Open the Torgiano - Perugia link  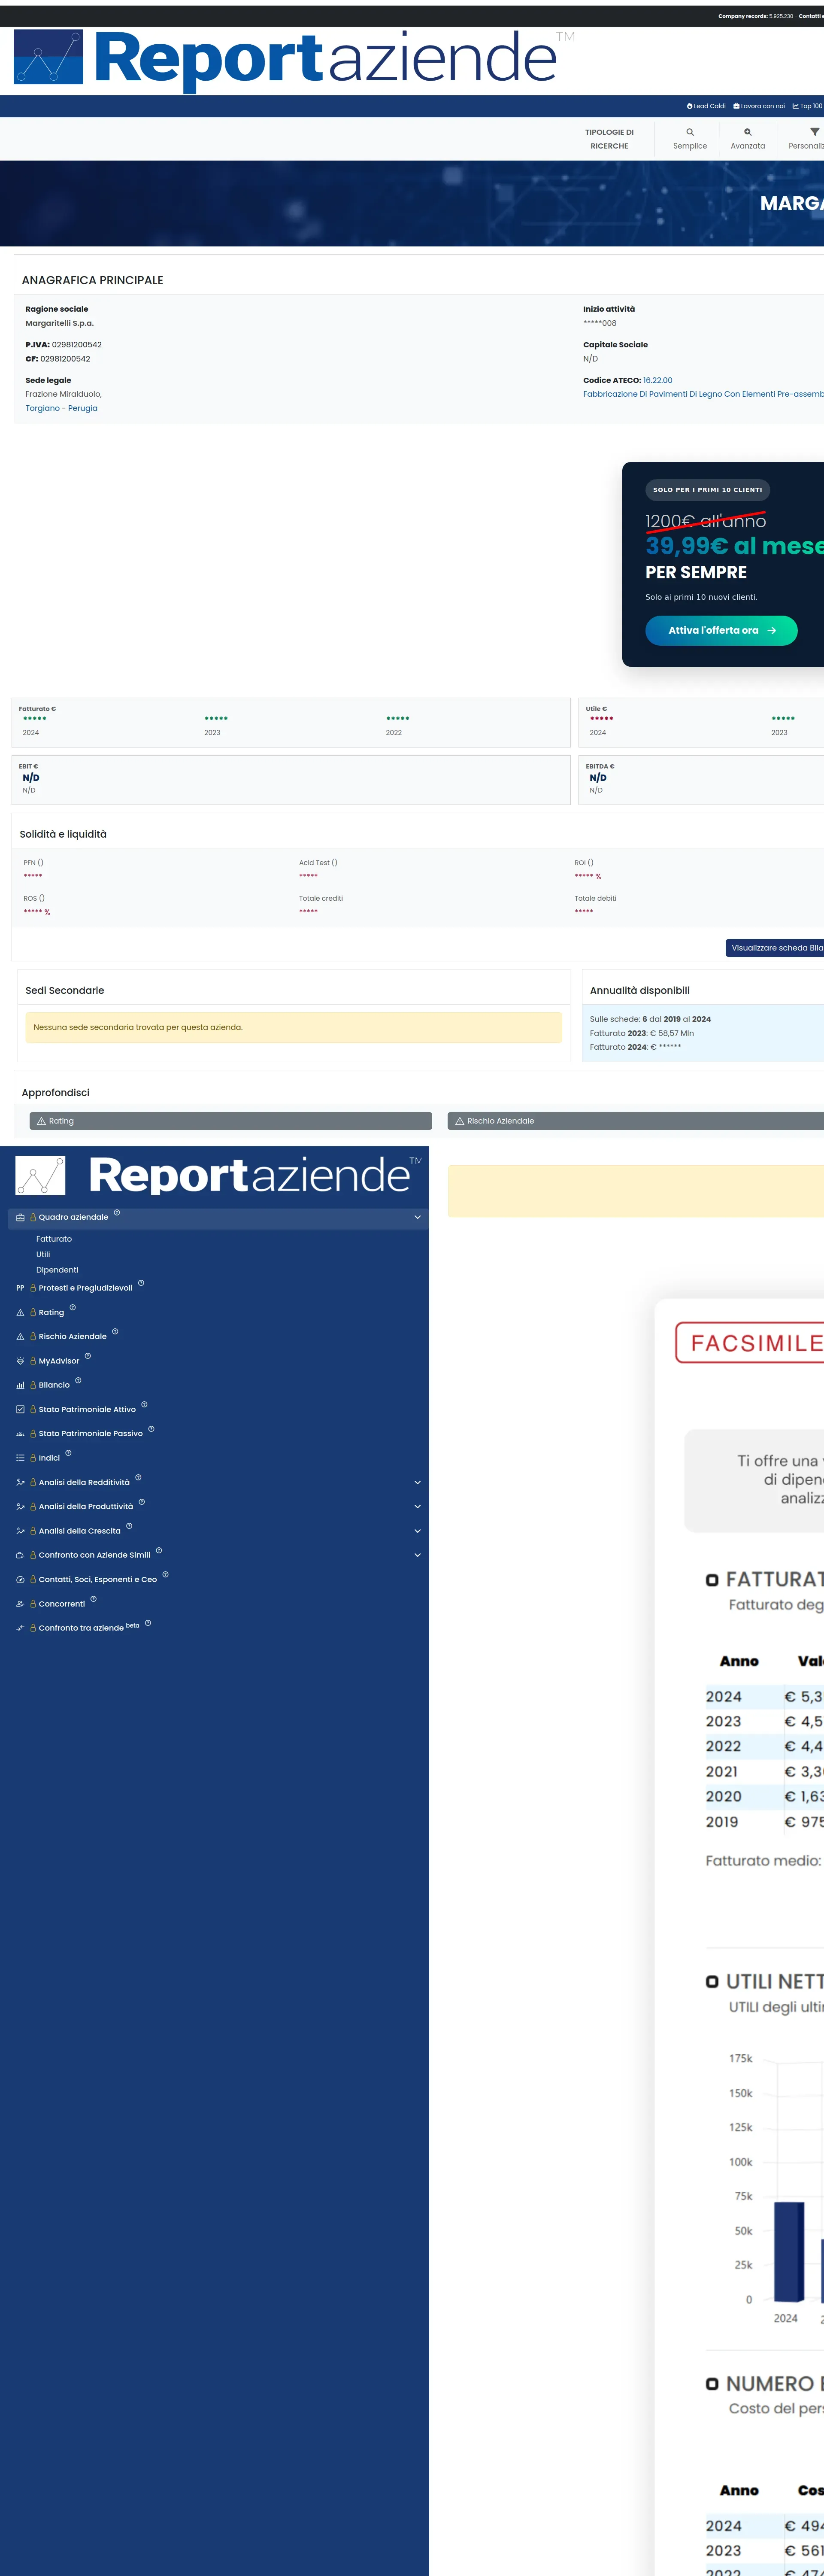coord(62,408)
